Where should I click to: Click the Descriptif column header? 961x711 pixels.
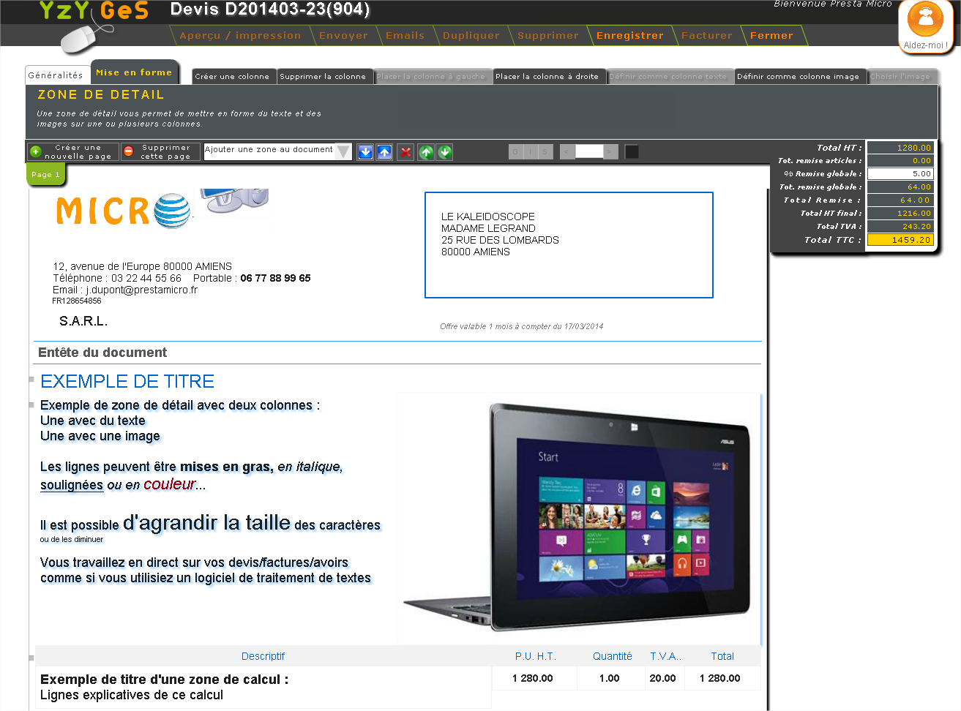(x=263, y=656)
